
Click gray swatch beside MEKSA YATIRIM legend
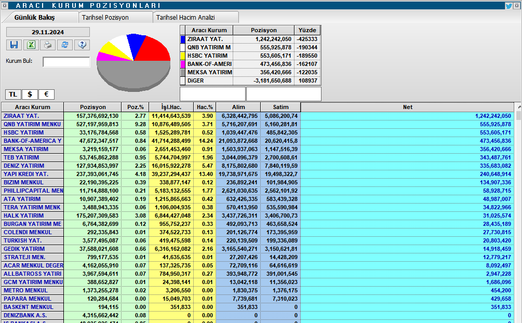click(182, 73)
